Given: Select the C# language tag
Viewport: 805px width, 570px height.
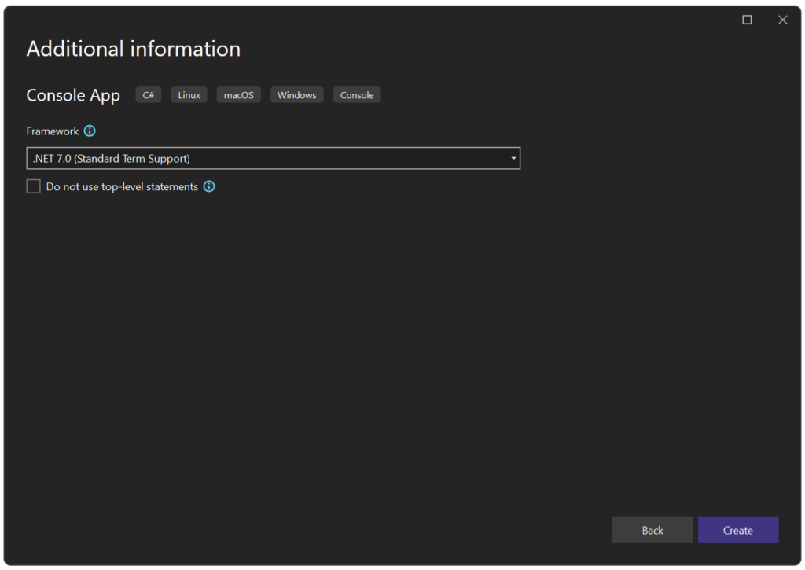Looking at the screenshot, I should click(x=148, y=94).
